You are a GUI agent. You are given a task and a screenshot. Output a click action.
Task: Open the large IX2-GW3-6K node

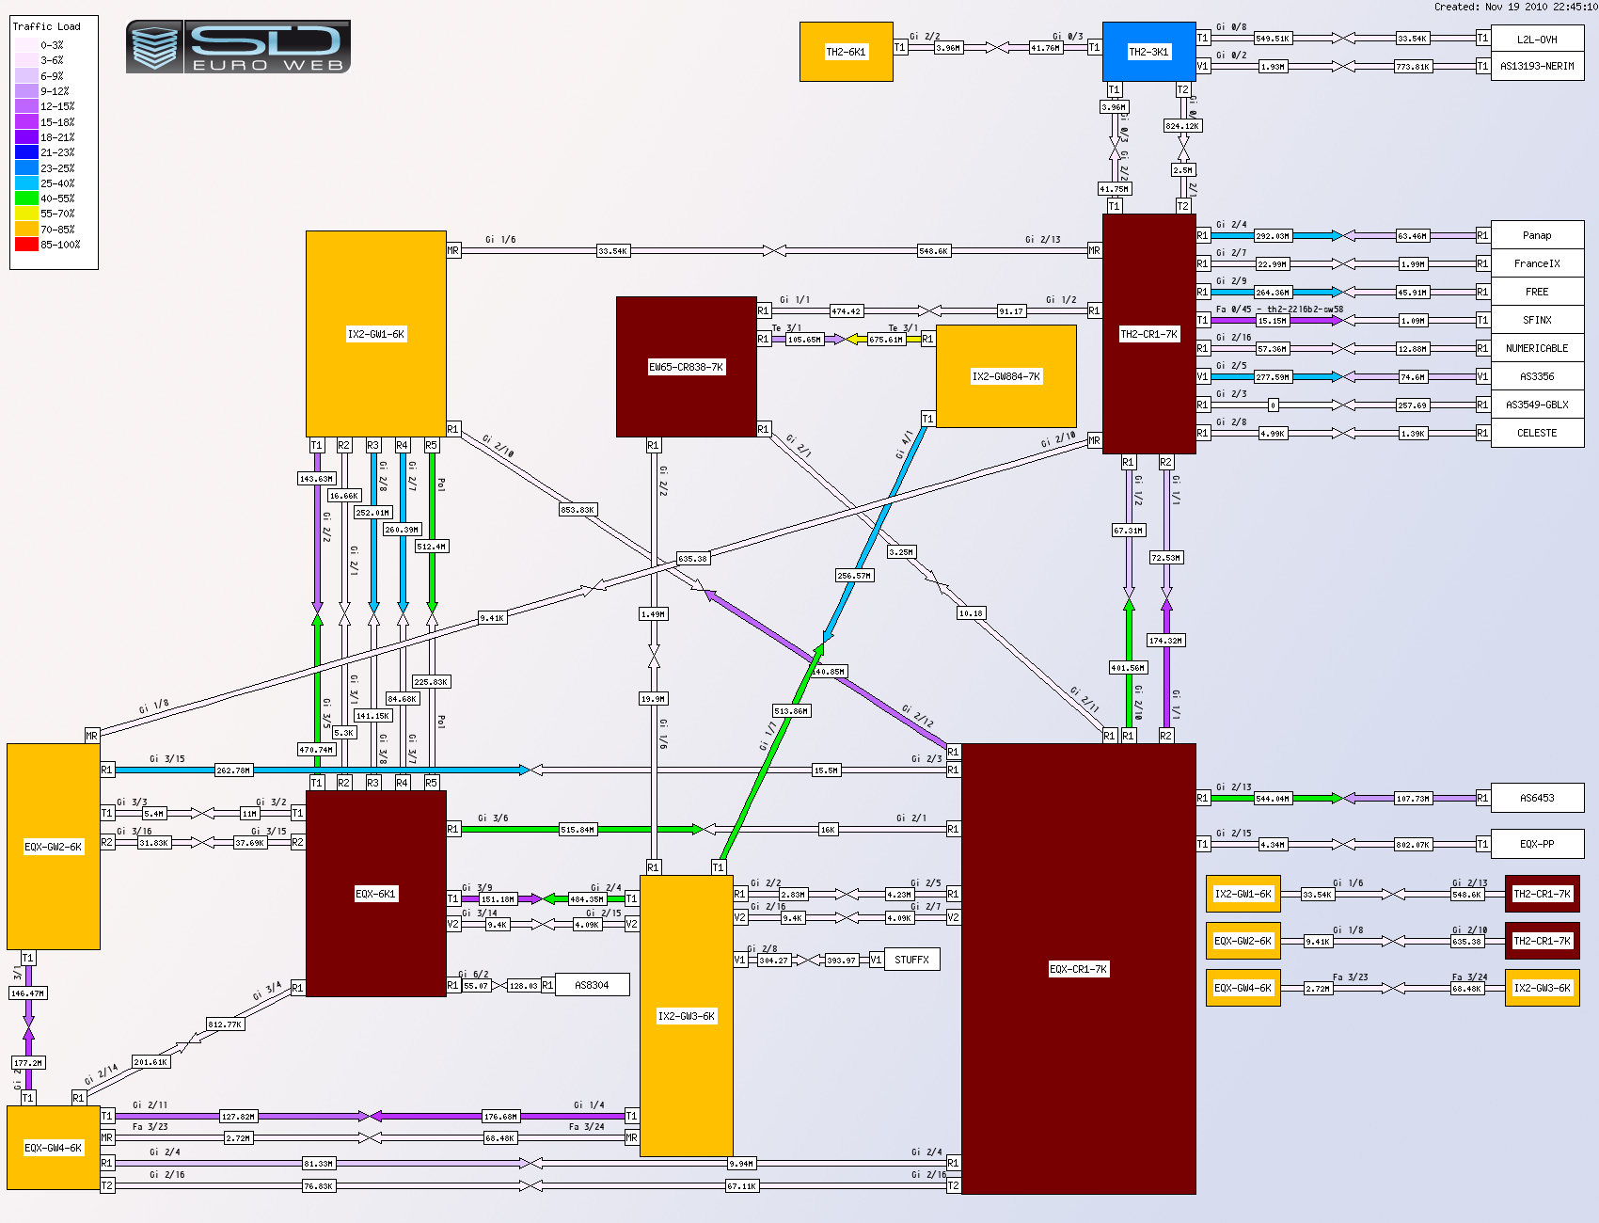pyautogui.click(x=686, y=1016)
